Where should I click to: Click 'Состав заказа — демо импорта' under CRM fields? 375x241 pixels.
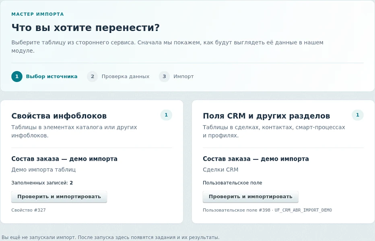pyautogui.click(x=256, y=159)
